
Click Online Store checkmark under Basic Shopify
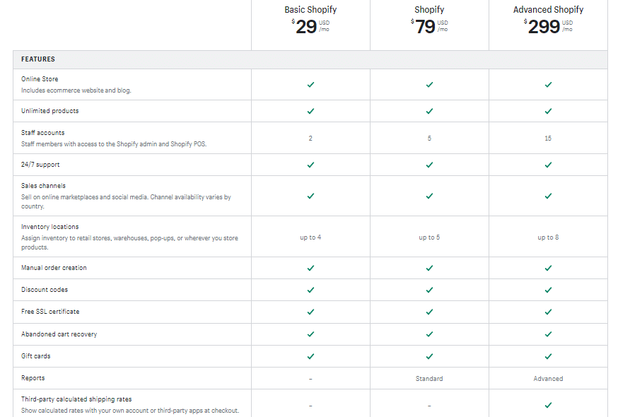(x=310, y=85)
